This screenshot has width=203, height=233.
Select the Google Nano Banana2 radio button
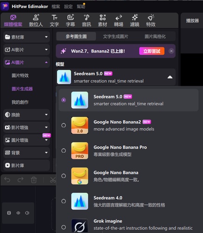pos(64,125)
